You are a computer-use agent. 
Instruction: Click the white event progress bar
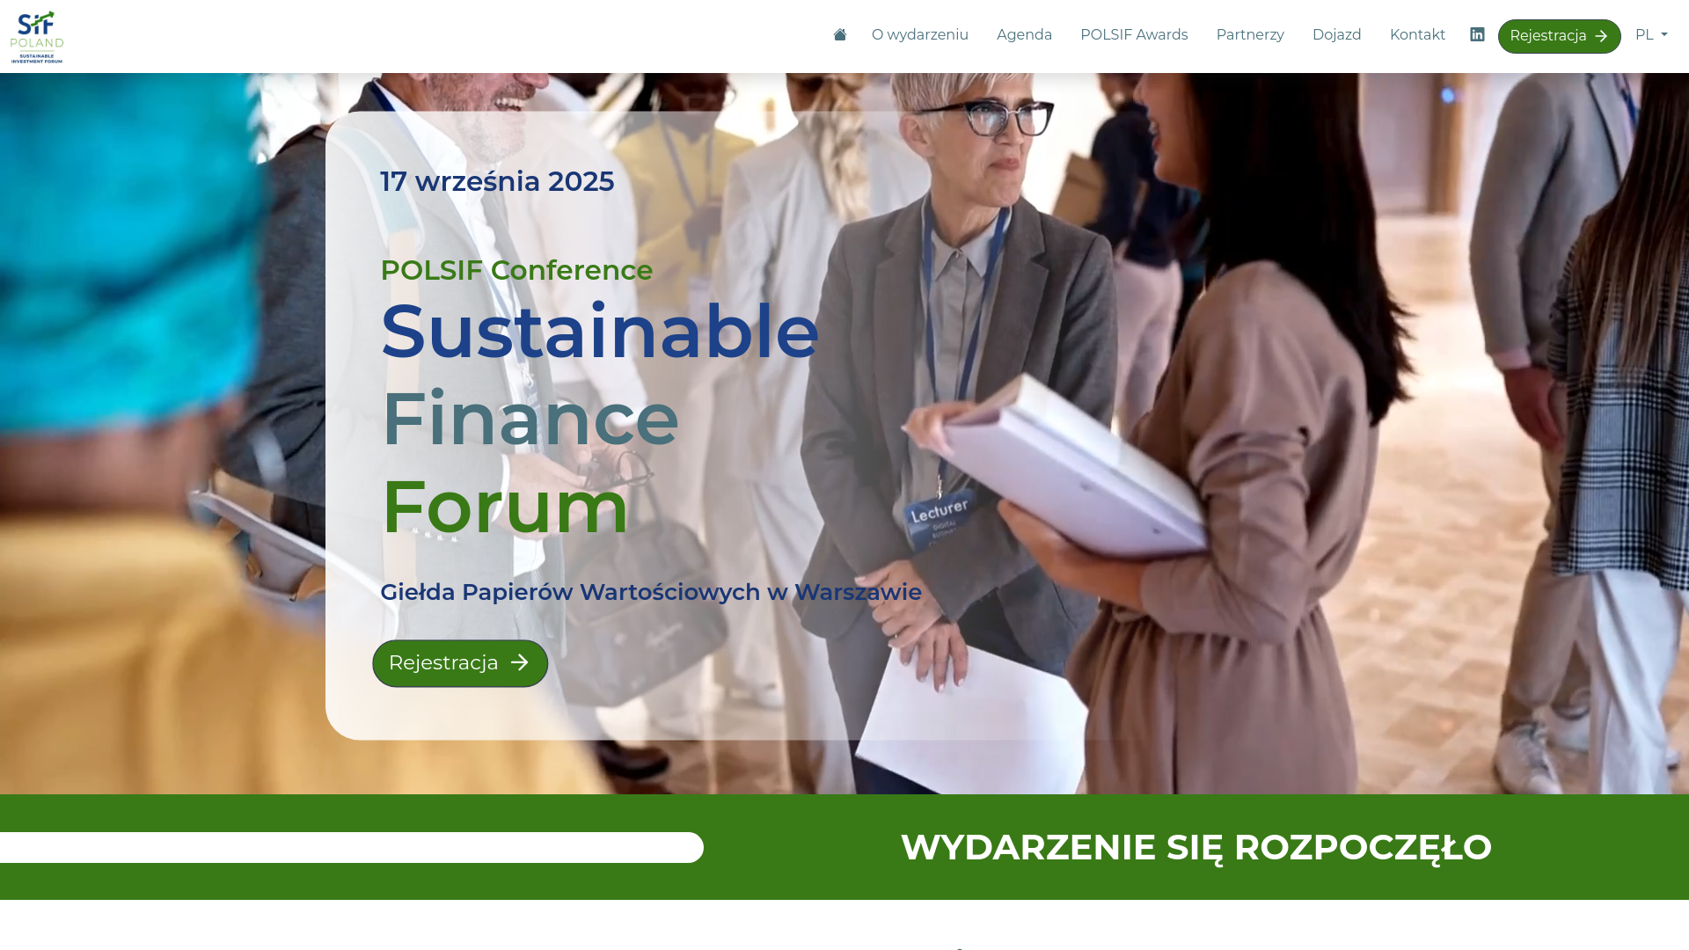(x=352, y=847)
